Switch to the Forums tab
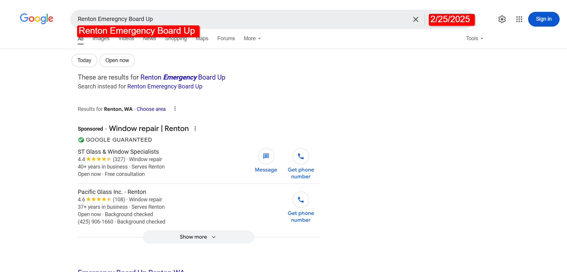Screen dimensions: 567x272 [x=226, y=38]
